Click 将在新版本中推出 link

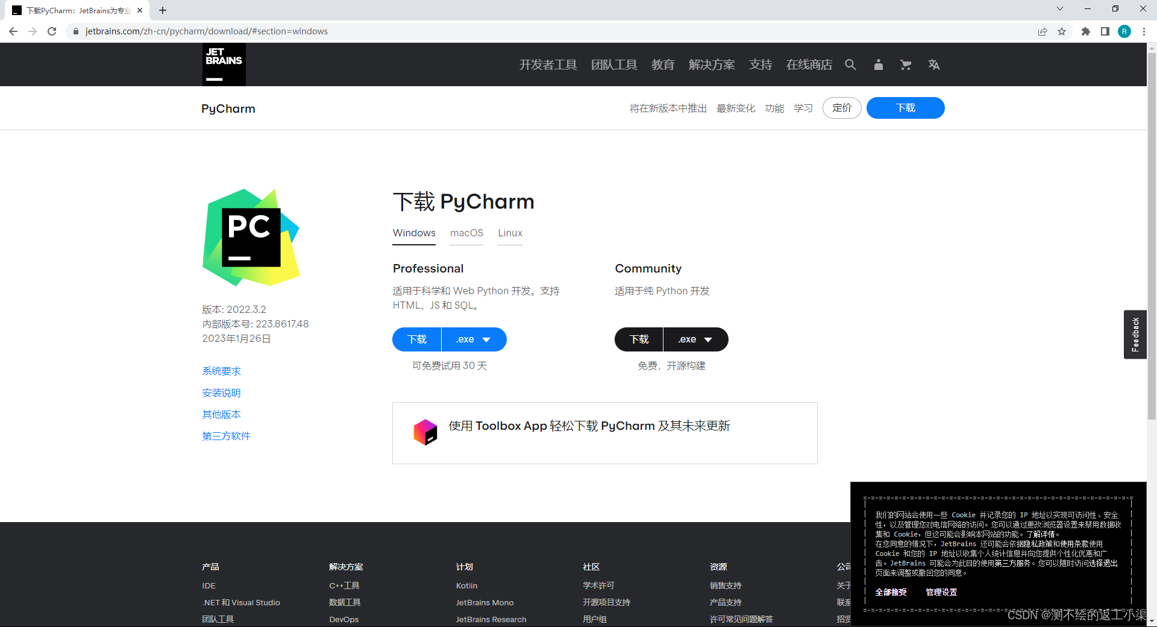point(668,109)
